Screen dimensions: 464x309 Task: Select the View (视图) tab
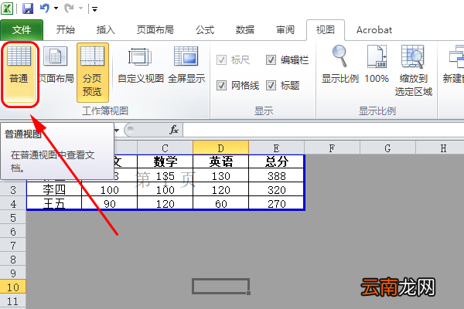click(326, 30)
